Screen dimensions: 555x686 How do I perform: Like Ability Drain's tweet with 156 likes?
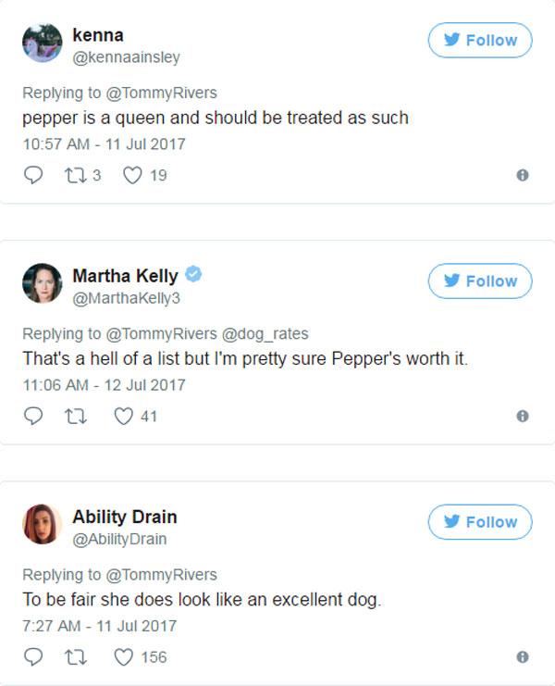pos(124,657)
